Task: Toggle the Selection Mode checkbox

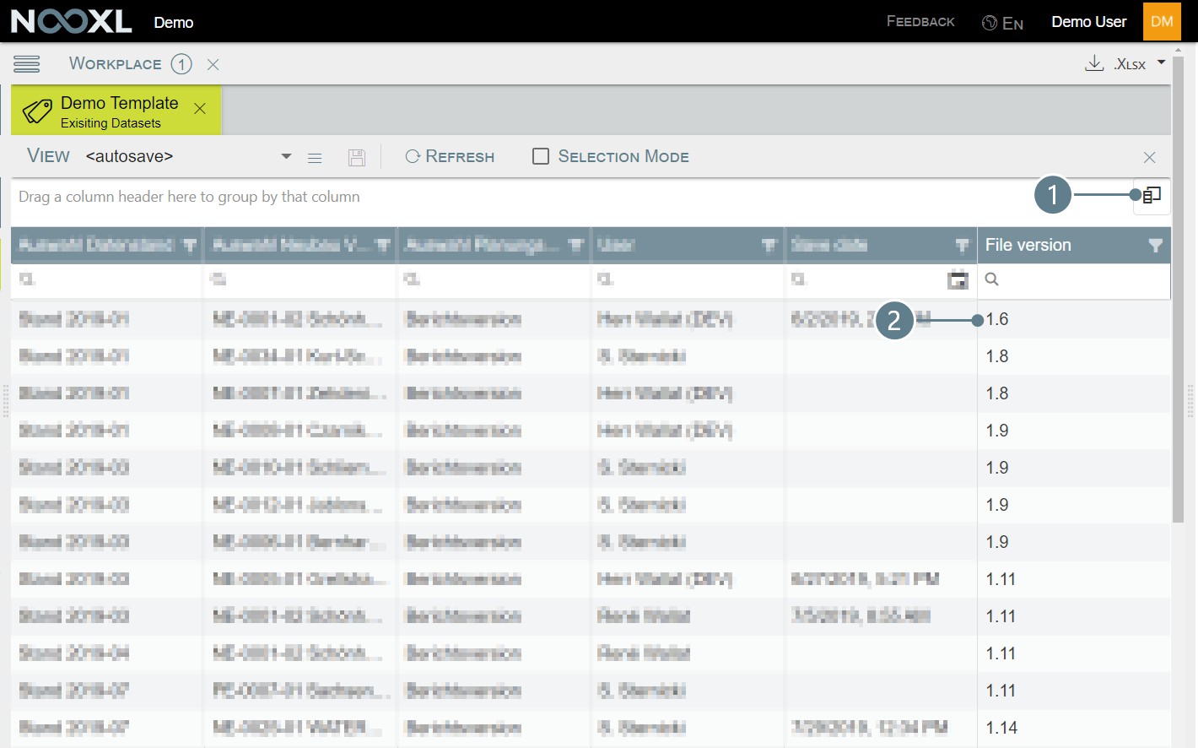Action: (x=541, y=156)
